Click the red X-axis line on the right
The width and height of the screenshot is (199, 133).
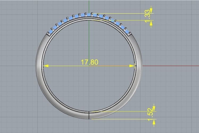click(x=171, y=66)
